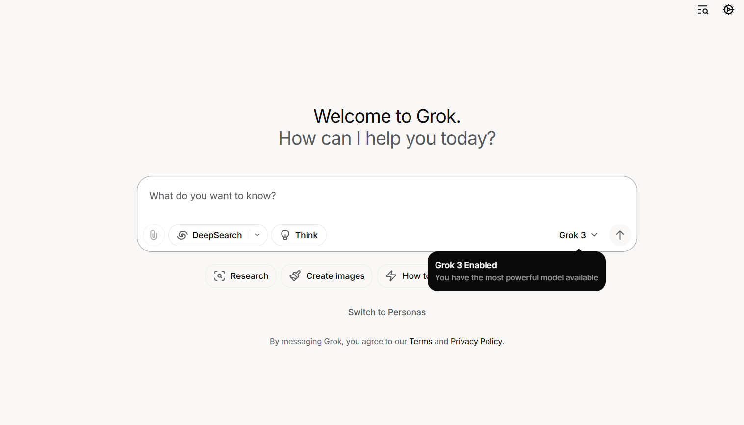Click Switch to Personas

coord(387,312)
